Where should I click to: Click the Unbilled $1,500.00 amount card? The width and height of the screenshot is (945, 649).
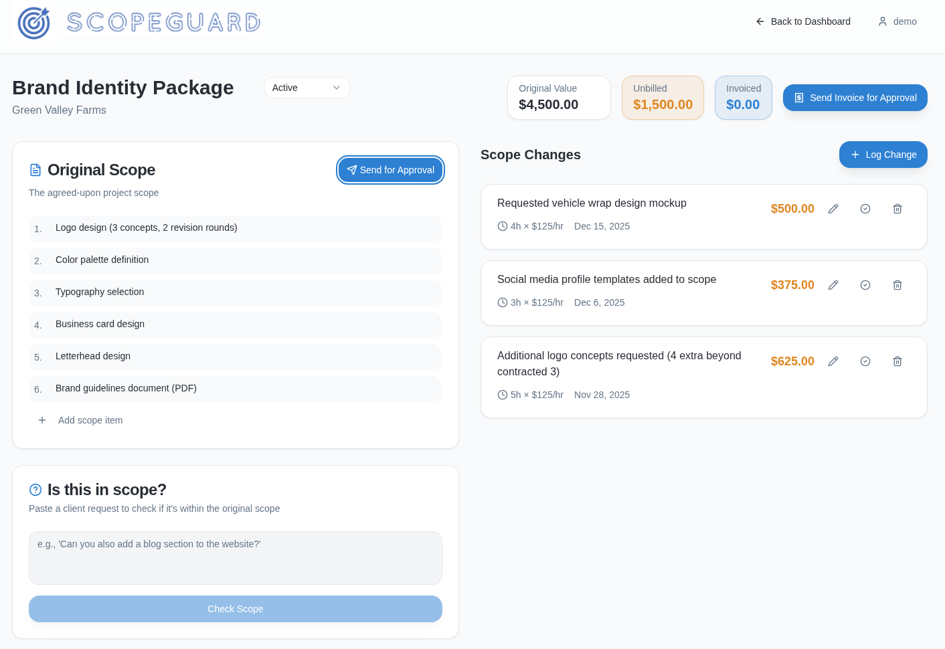pos(663,98)
